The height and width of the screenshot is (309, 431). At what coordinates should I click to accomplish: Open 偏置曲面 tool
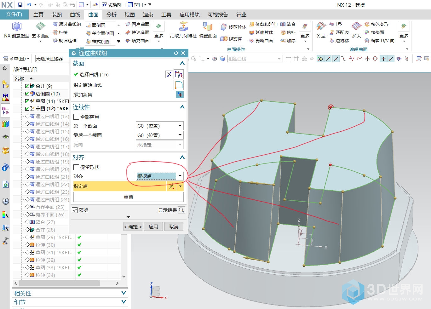coord(208,30)
